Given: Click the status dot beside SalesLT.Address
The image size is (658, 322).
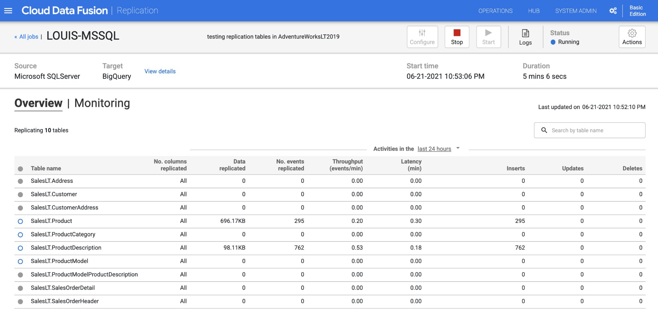Looking at the screenshot, I should coord(20,181).
